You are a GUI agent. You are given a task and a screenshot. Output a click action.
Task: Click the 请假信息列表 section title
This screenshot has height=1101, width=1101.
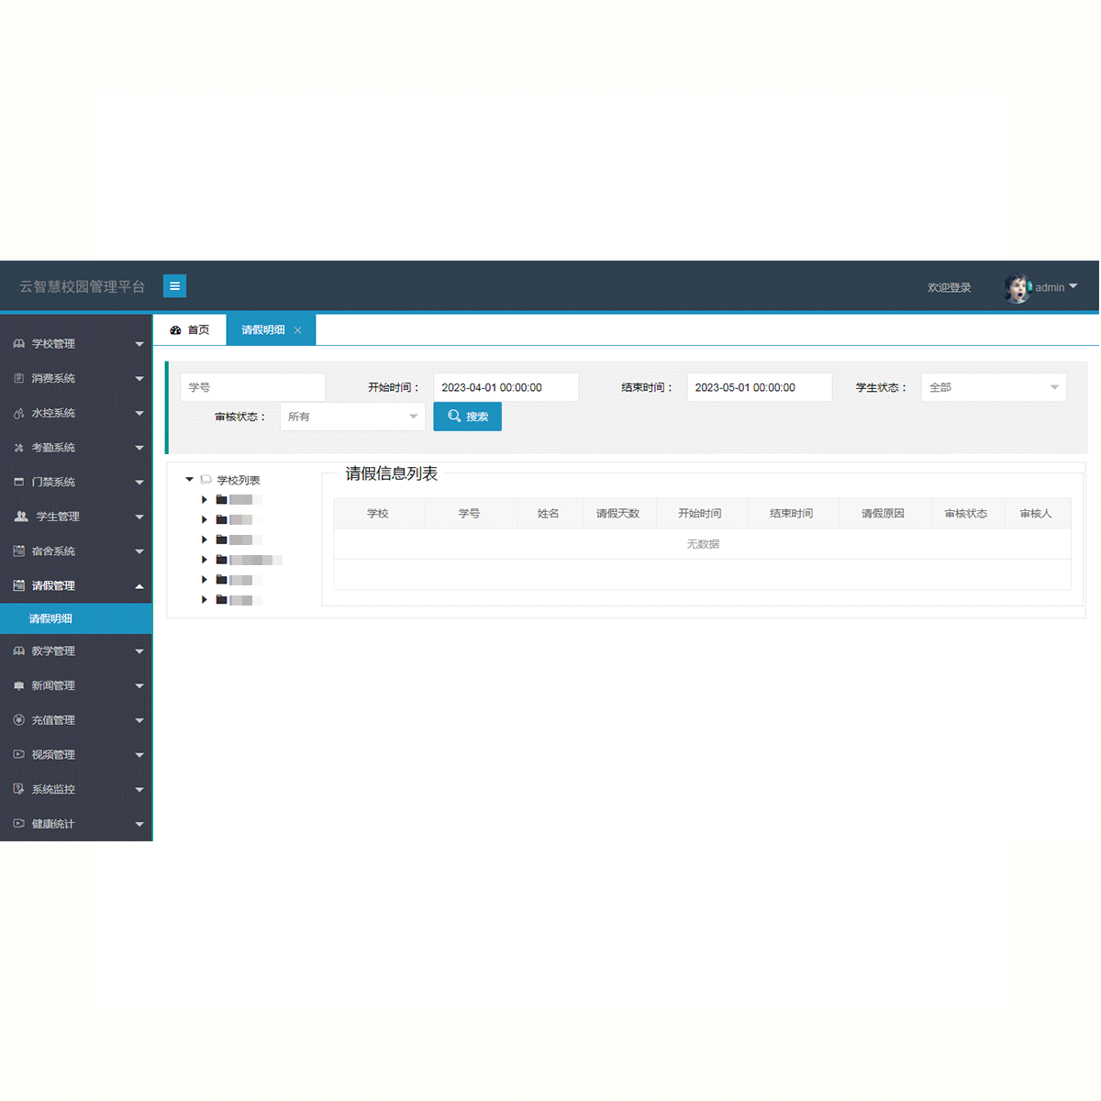tap(392, 473)
